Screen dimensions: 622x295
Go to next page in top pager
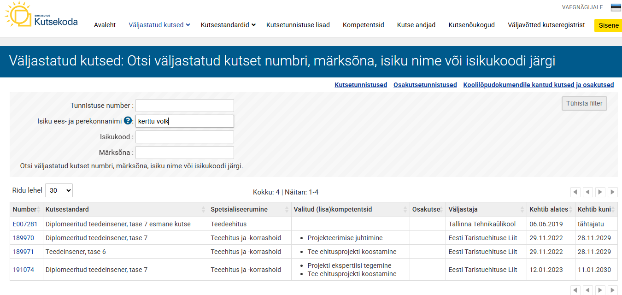point(600,192)
